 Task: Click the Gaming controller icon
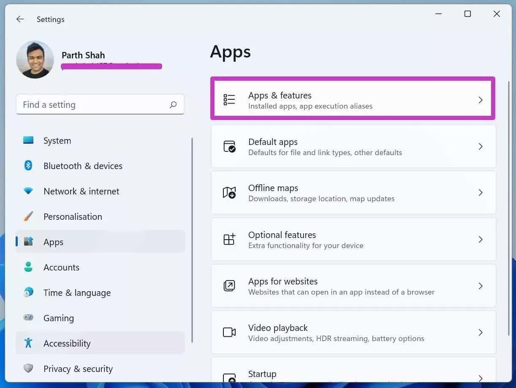[28, 317]
